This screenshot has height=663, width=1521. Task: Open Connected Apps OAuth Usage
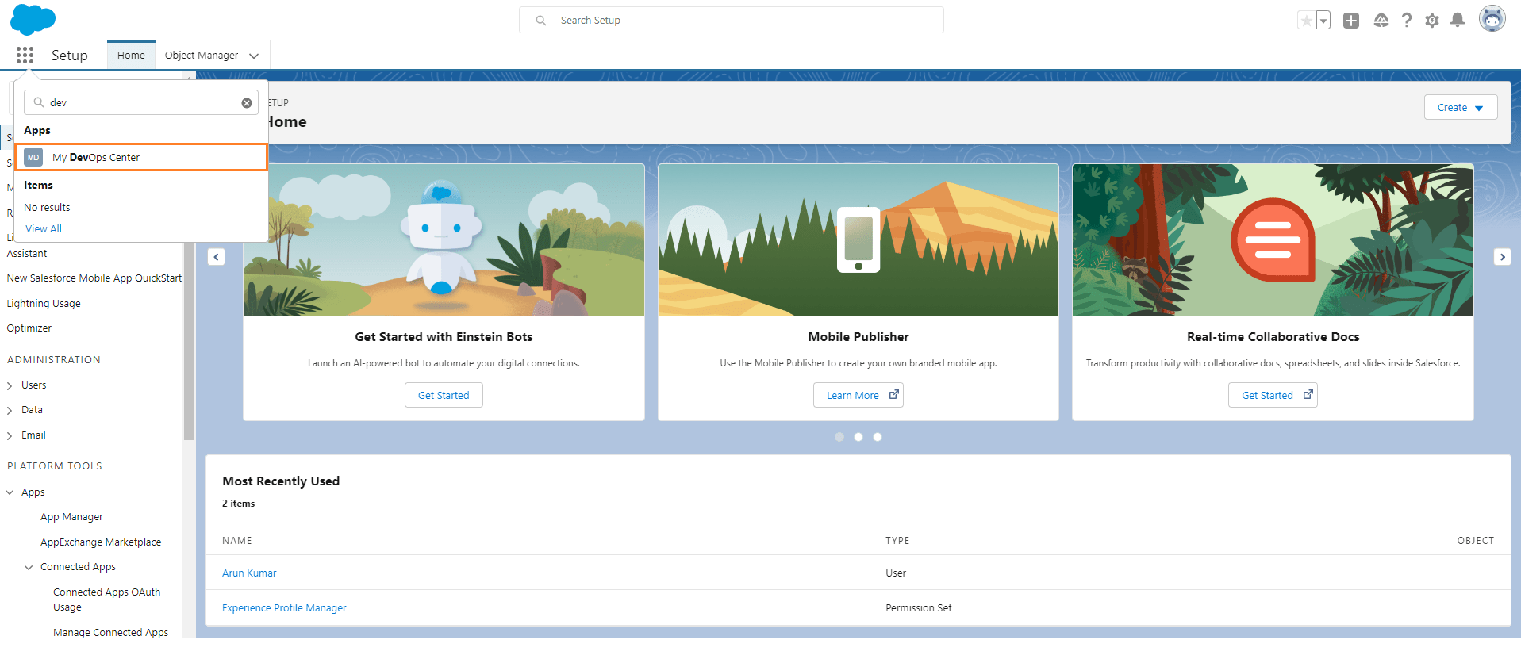pyautogui.click(x=106, y=600)
